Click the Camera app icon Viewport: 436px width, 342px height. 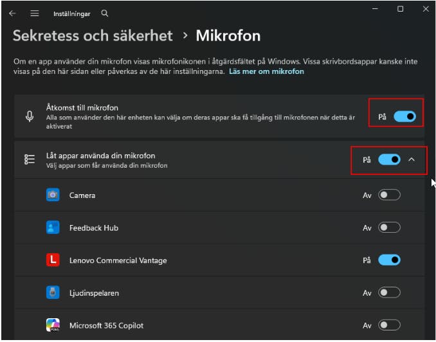(53, 195)
